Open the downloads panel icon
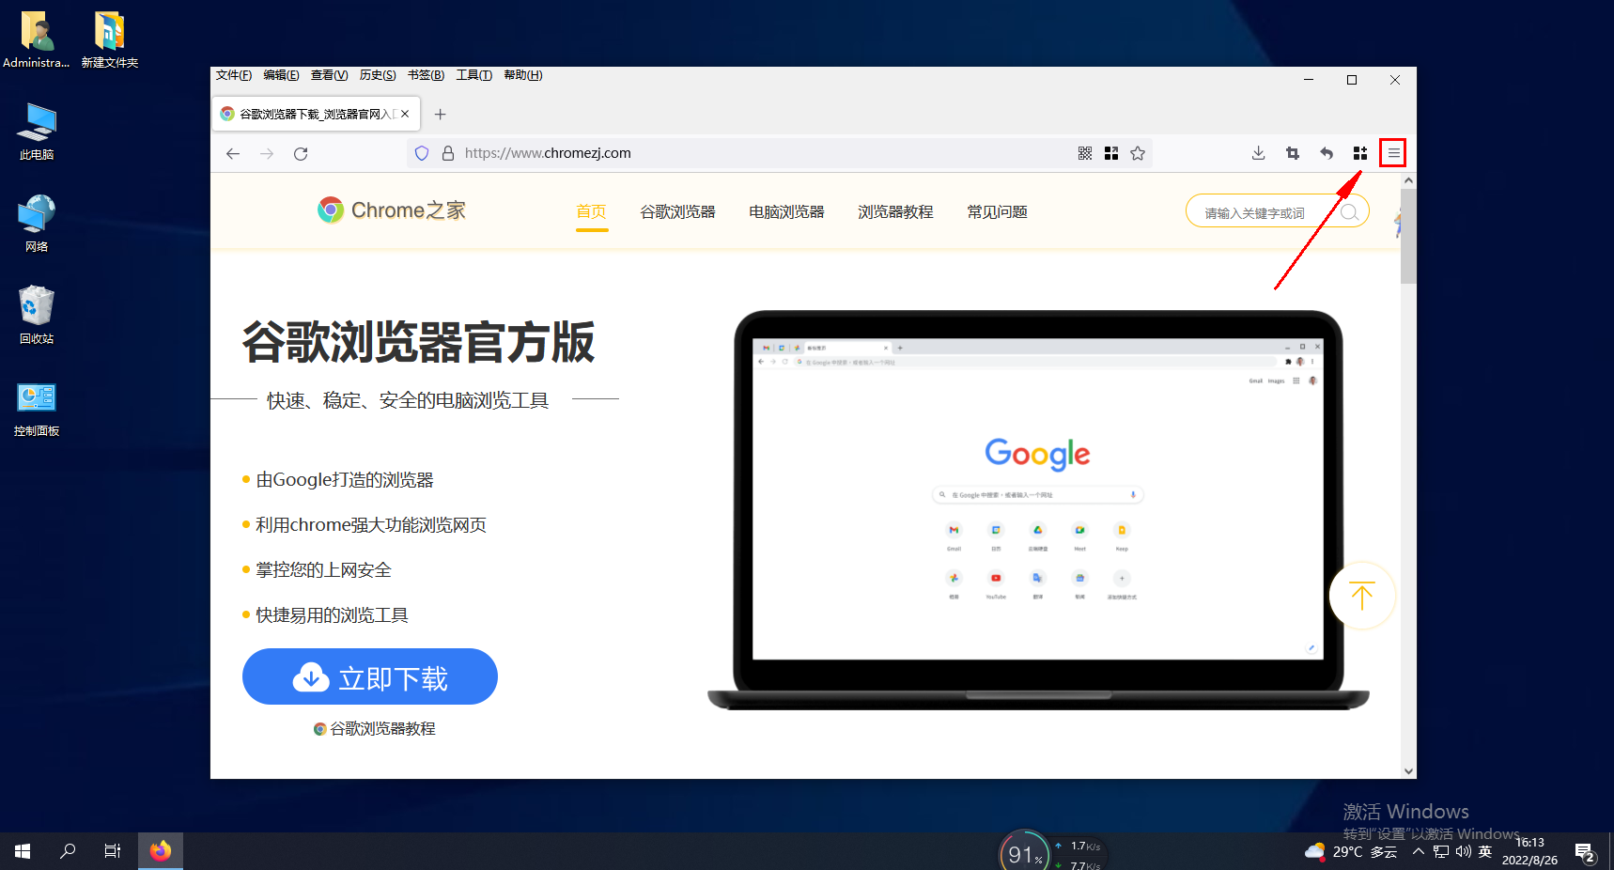1614x870 pixels. click(1259, 153)
